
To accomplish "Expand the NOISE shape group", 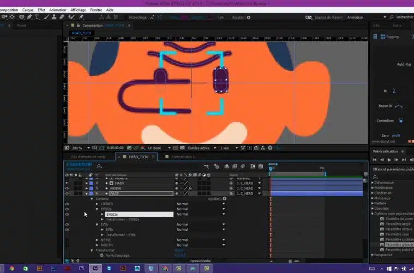I will pos(97,240).
